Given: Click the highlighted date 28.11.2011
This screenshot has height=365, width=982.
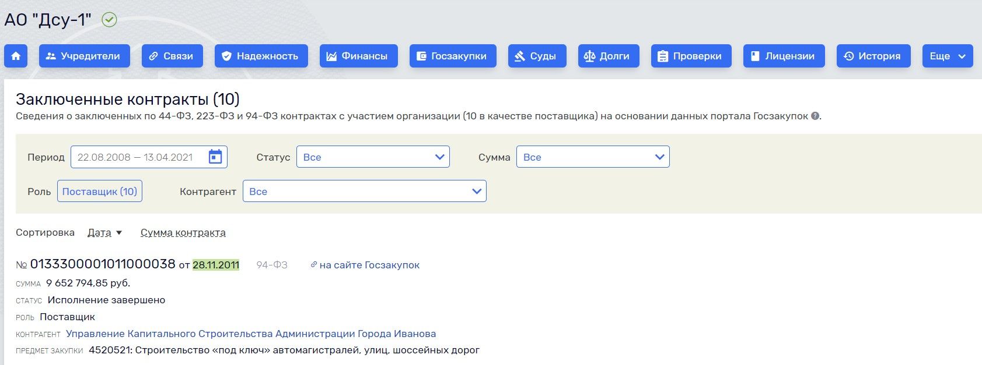Looking at the screenshot, I should pyautogui.click(x=216, y=265).
